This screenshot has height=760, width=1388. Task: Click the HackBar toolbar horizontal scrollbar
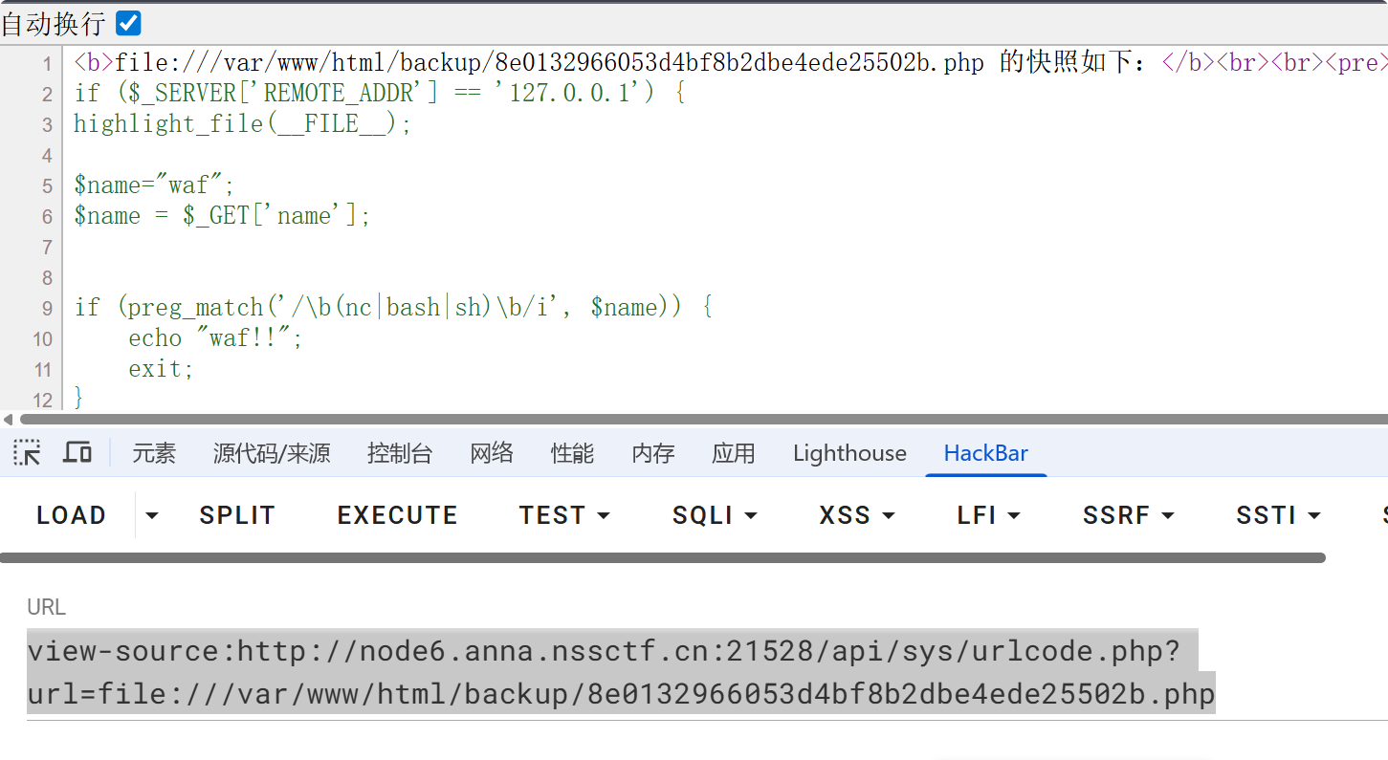click(663, 557)
